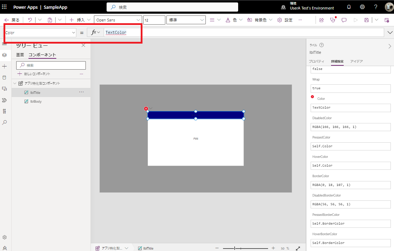The image size is (394, 251).
Task: Click the Save icon in top toolbar
Action: (x=366, y=20)
